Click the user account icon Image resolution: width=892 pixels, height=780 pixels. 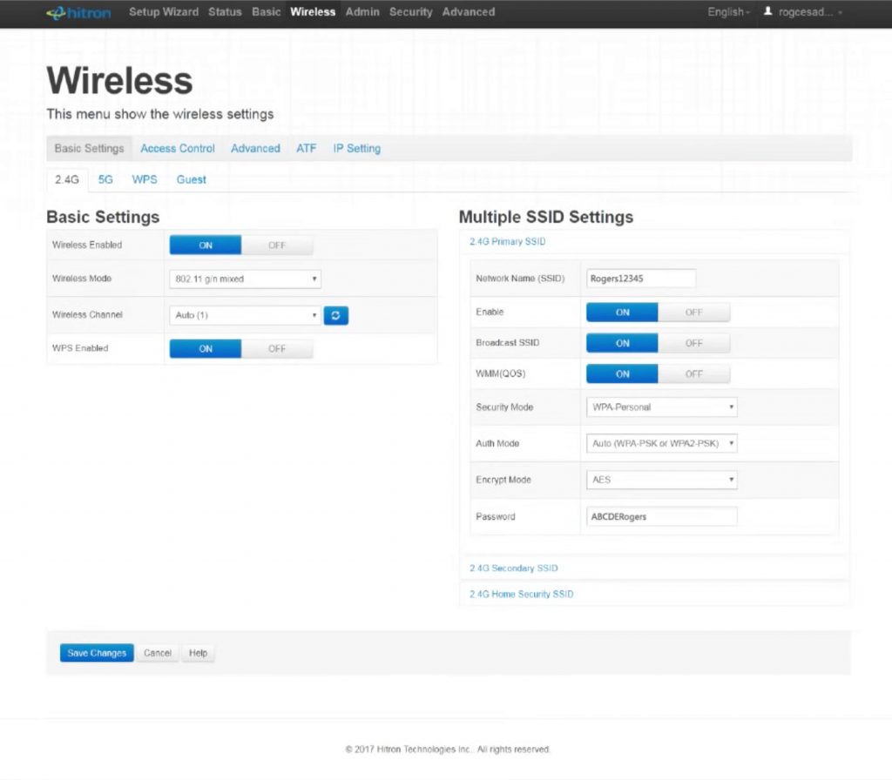click(767, 12)
